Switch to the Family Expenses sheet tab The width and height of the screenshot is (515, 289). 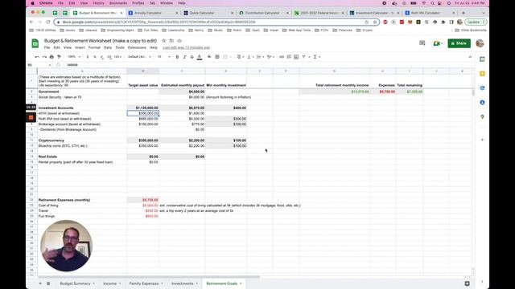point(144,283)
